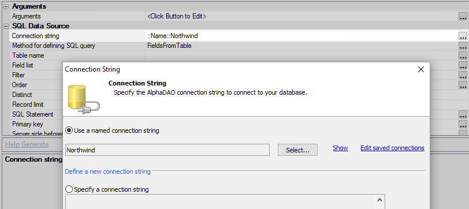Click the FieldsFromTable value

tap(169, 46)
